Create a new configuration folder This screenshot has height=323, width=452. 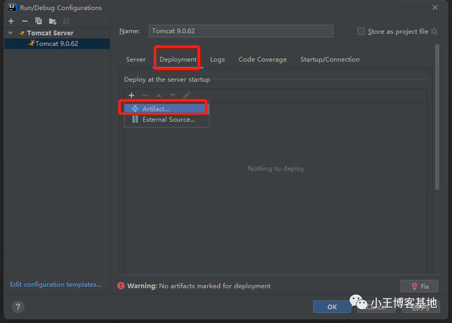point(52,21)
